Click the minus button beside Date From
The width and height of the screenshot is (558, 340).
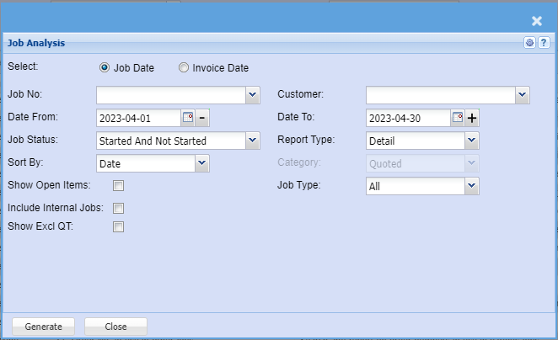202,118
